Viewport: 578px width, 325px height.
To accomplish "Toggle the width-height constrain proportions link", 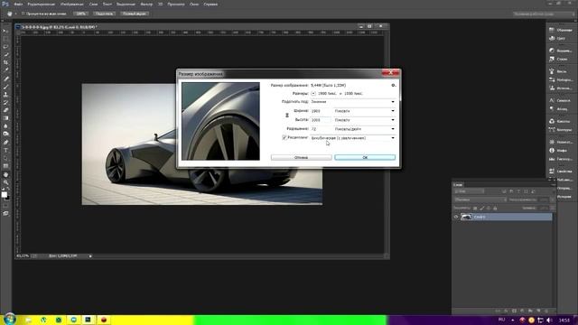I will pos(287,116).
